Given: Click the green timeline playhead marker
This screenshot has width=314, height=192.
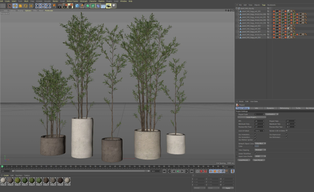Looking at the screenshot, I should pyautogui.click(x=2, y=166).
